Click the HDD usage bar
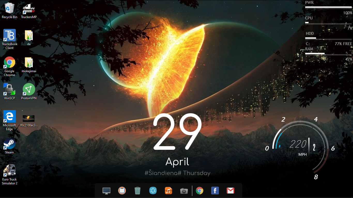The image size is (353, 198). 328,38
